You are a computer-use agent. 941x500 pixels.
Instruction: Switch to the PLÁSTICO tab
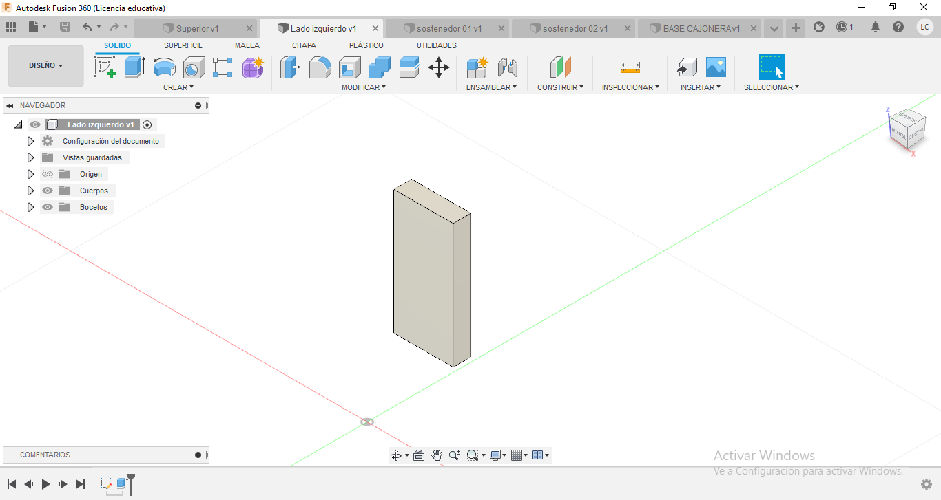(x=366, y=45)
